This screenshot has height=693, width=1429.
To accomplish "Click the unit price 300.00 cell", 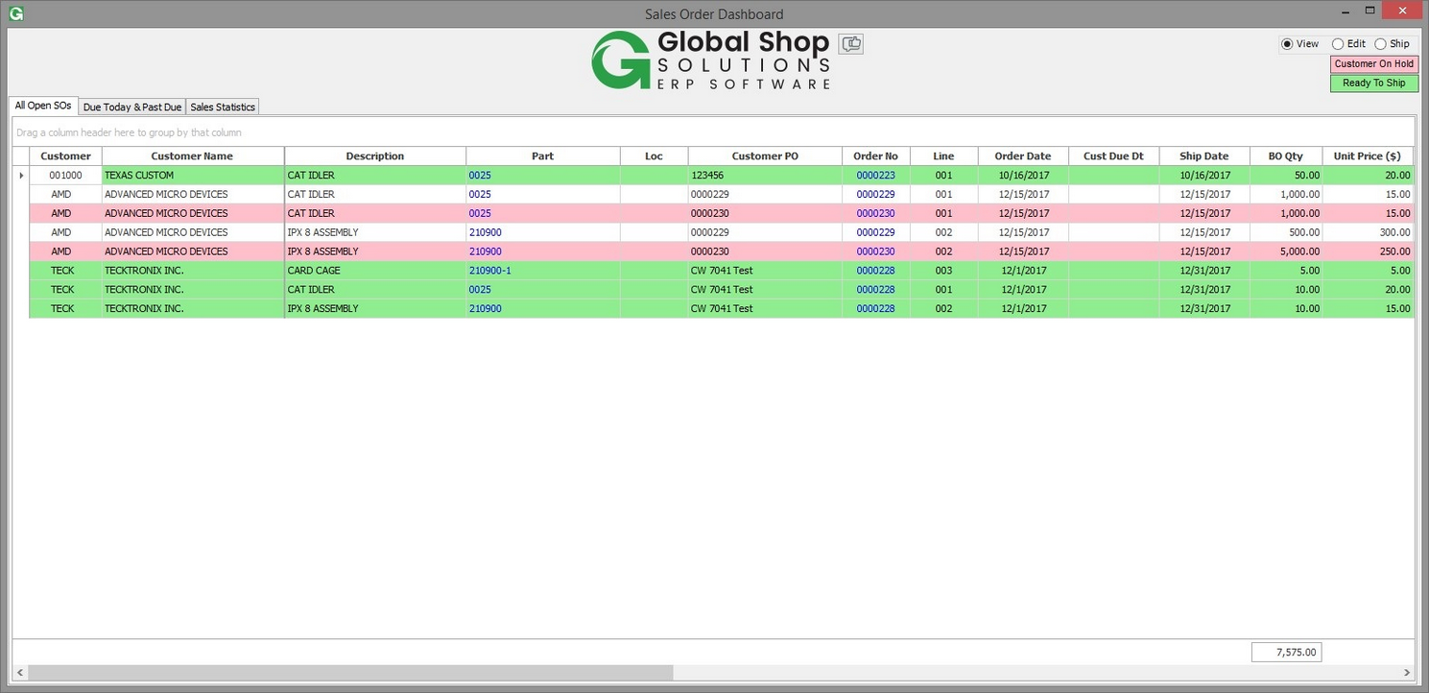I will (x=1367, y=232).
